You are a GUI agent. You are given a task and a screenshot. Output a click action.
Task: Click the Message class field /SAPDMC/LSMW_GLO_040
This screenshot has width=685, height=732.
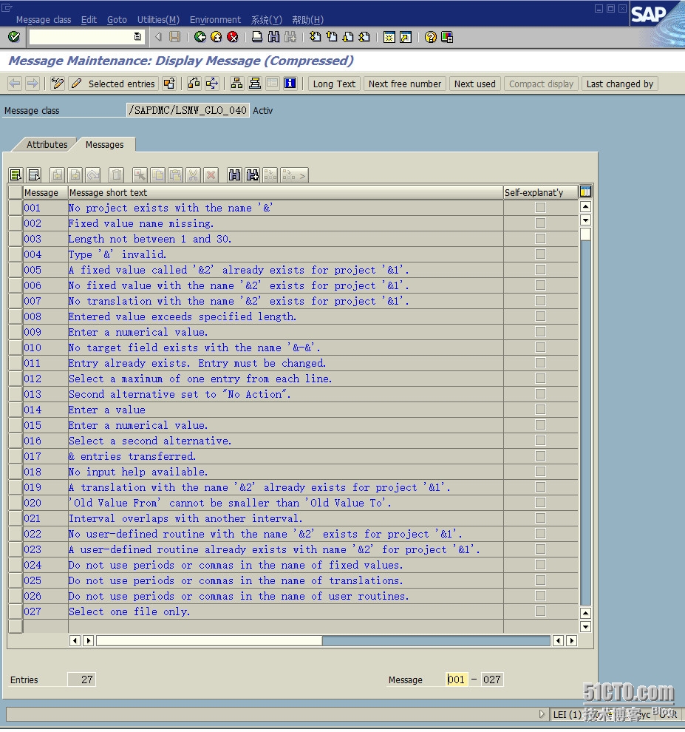pos(188,110)
